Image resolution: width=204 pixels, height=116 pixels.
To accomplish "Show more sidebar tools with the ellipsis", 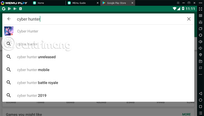I will [x=200, y=74].
